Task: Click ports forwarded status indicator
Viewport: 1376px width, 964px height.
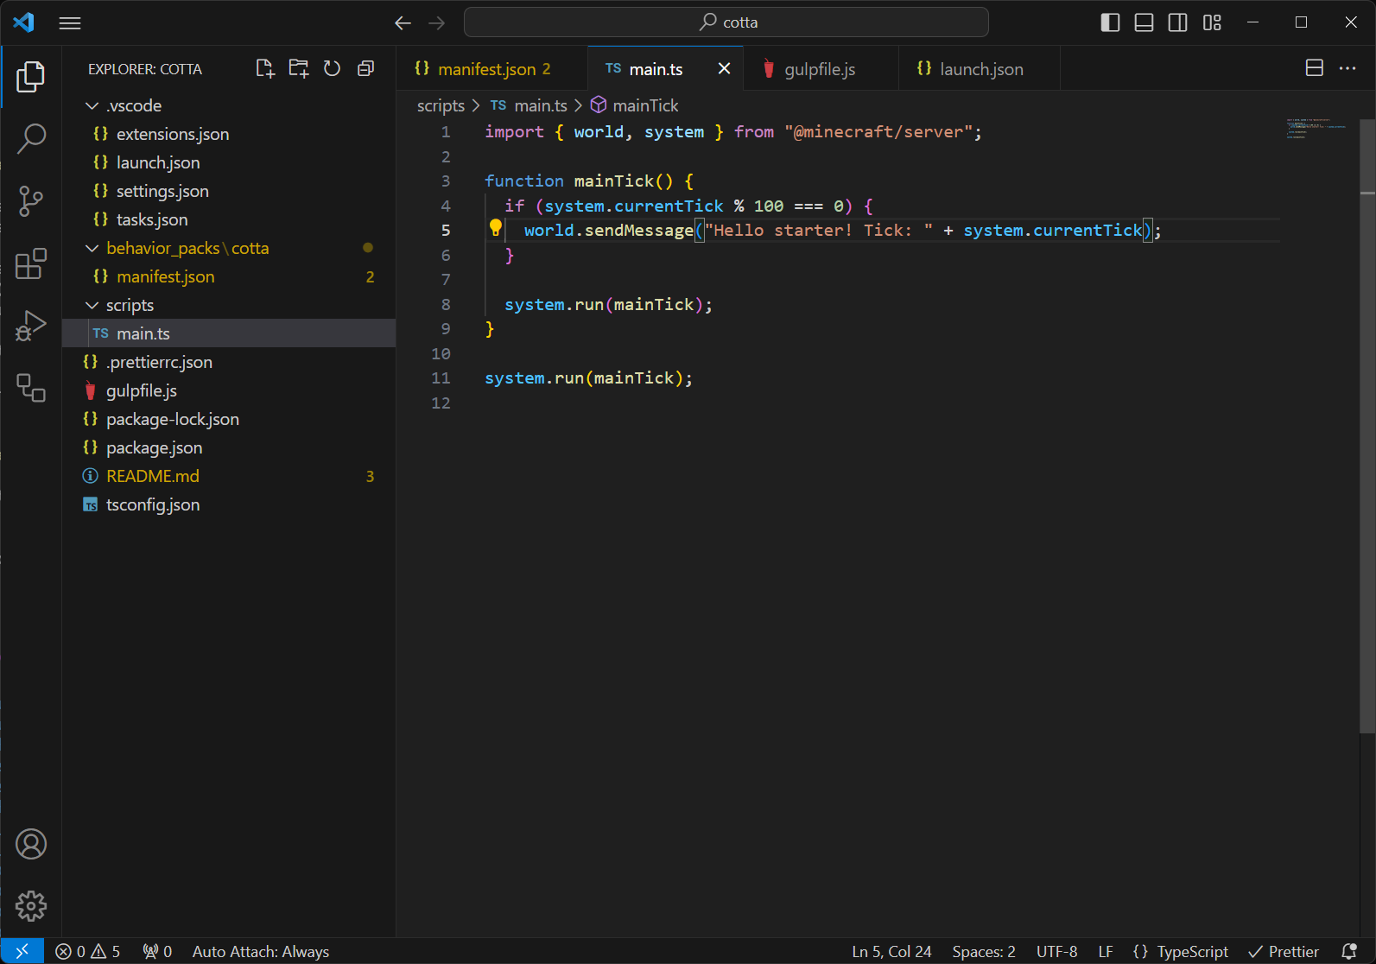Action: pos(157,951)
